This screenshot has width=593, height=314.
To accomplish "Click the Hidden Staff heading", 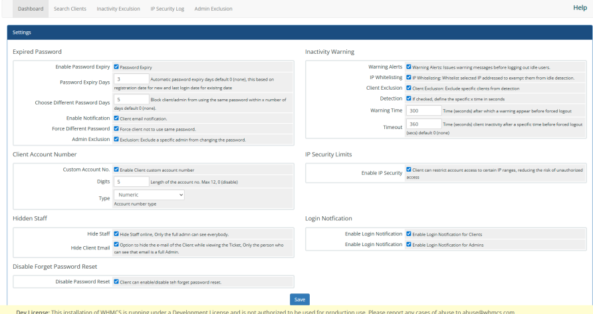I will [30, 218].
